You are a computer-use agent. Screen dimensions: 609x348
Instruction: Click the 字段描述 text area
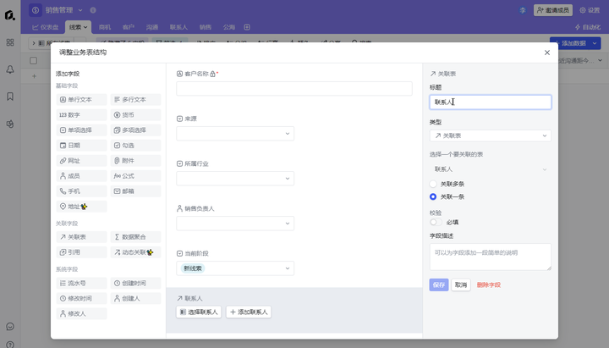click(490, 257)
